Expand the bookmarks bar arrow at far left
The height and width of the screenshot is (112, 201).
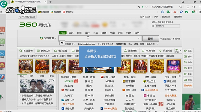point(1,12)
